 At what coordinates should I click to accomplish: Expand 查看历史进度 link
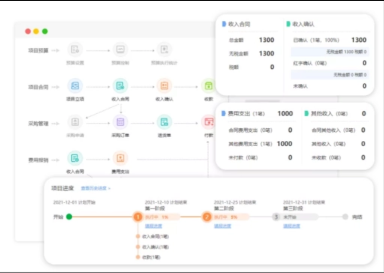(95, 189)
